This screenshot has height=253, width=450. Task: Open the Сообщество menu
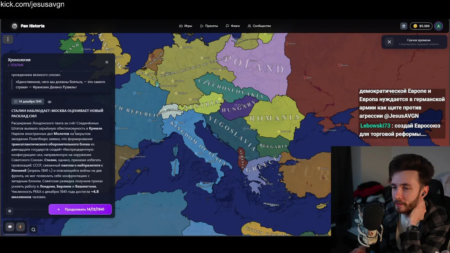(x=259, y=26)
